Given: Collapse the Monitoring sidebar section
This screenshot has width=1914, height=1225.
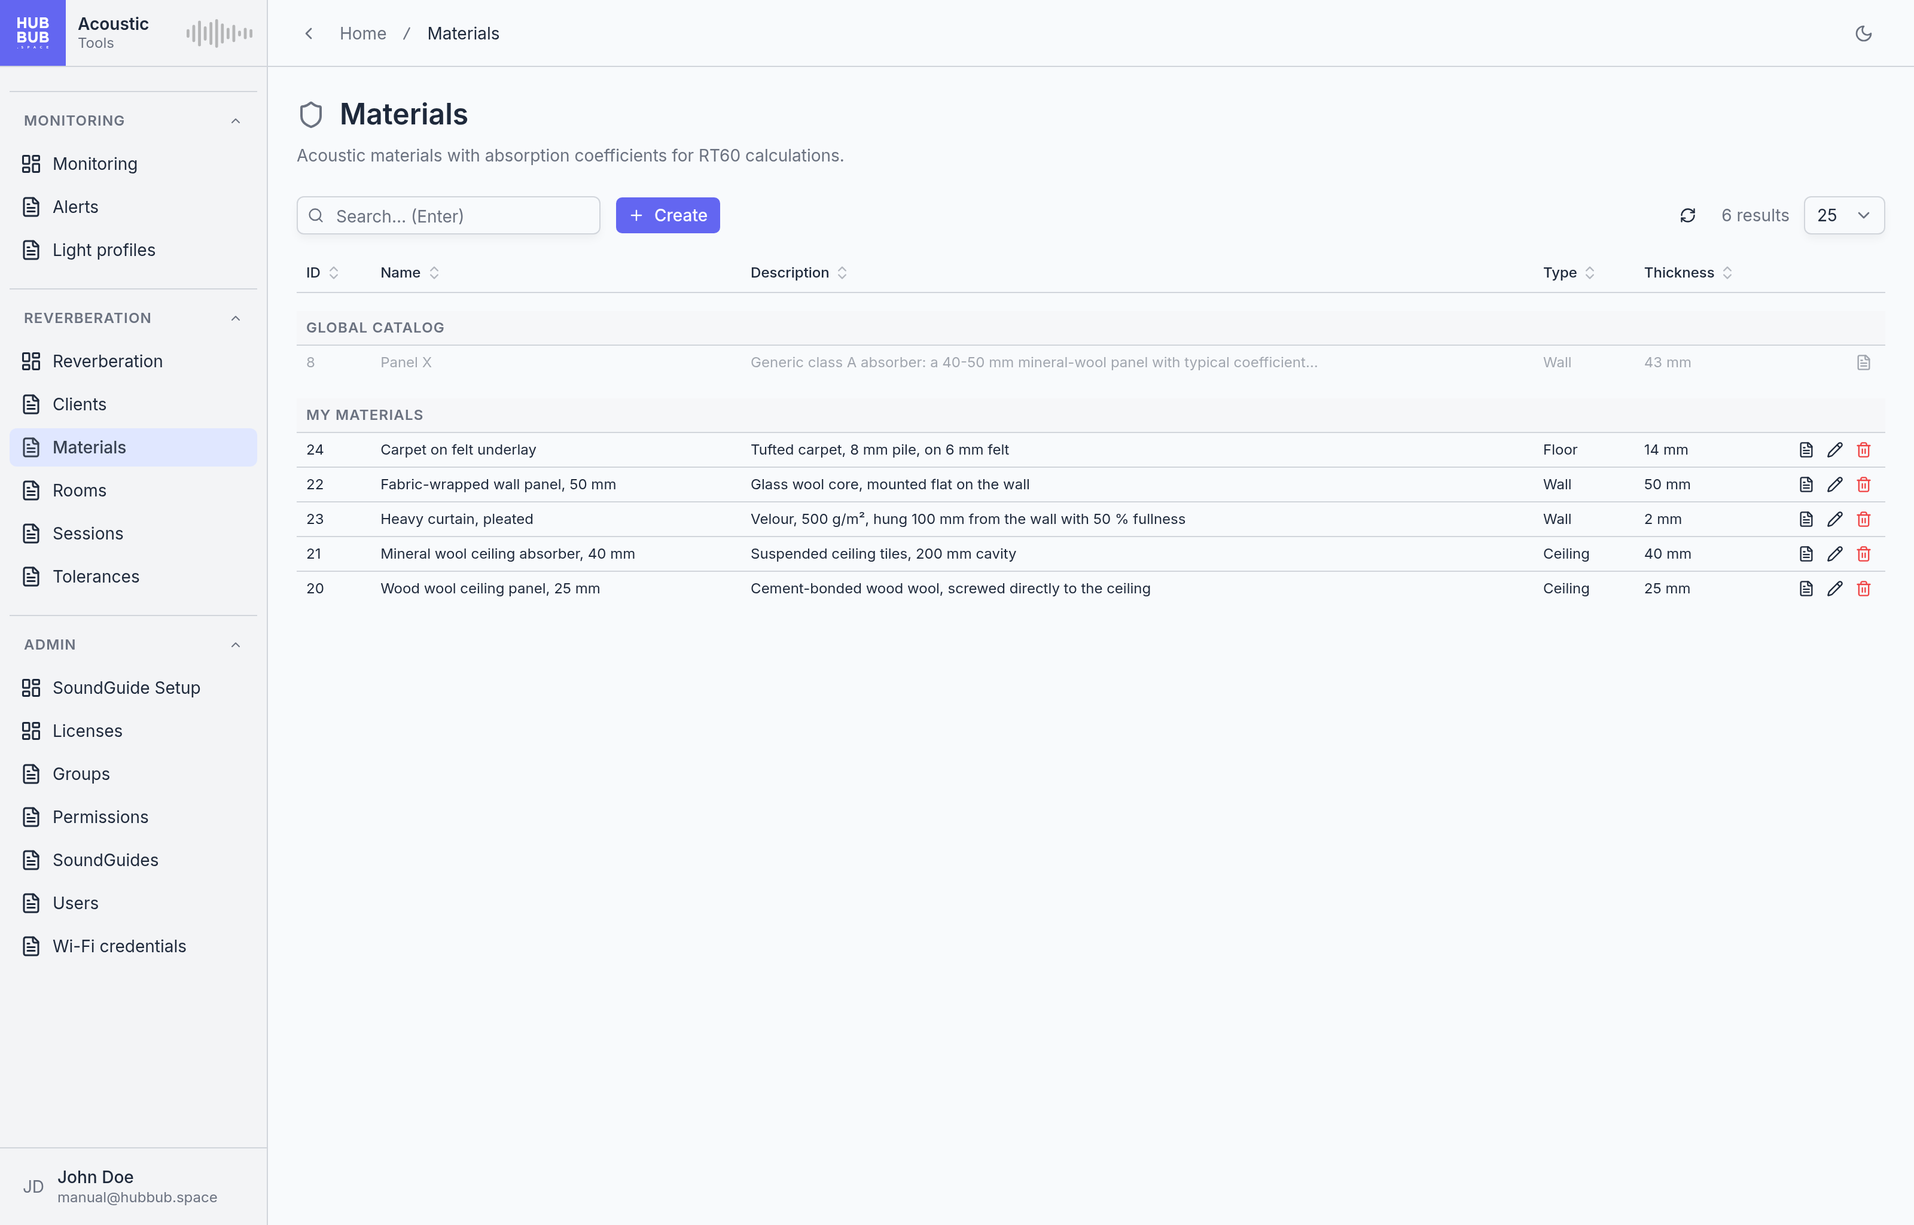Looking at the screenshot, I should (x=236, y=121).
